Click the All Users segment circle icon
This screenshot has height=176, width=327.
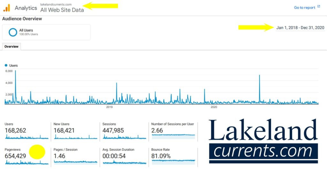pos(13,32)
